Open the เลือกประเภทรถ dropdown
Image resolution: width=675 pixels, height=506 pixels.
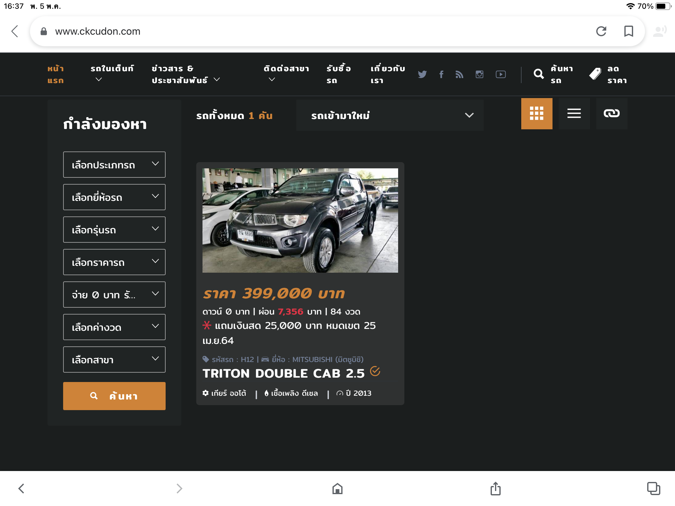[114, 165]
